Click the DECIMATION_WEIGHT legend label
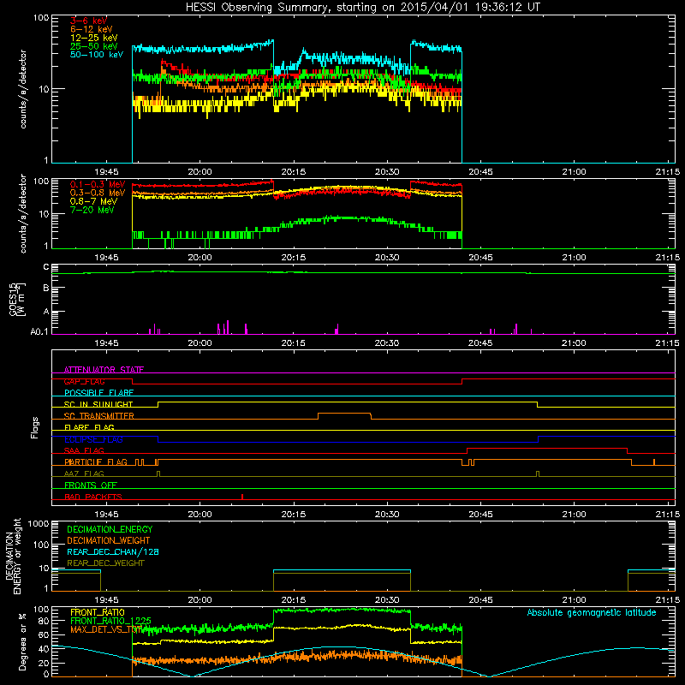Screen dimensions: 685x685 (109, 540)
